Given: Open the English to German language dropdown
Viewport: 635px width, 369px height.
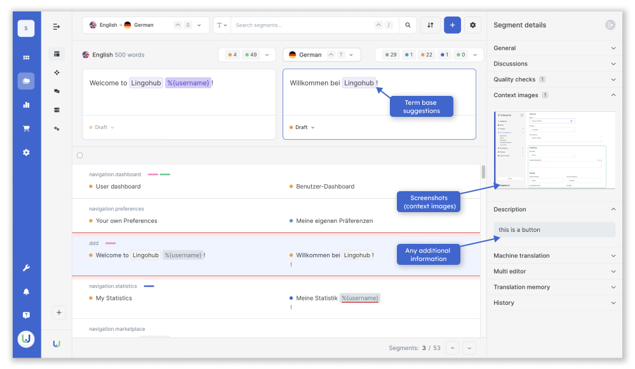Looking at the screenshot, I should [x=146, y=25].
